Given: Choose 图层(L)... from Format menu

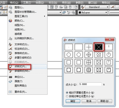Looking at the screenshot, I should 28,7.
